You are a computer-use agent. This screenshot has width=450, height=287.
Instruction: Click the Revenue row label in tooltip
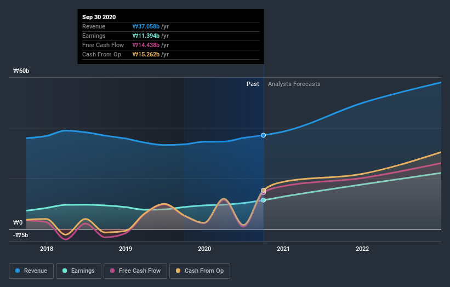coord(94,26)
